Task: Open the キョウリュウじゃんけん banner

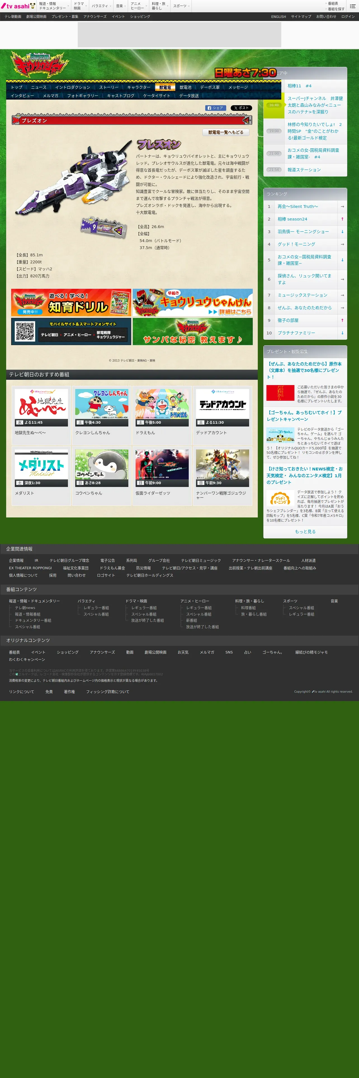Action: (193, 302)
